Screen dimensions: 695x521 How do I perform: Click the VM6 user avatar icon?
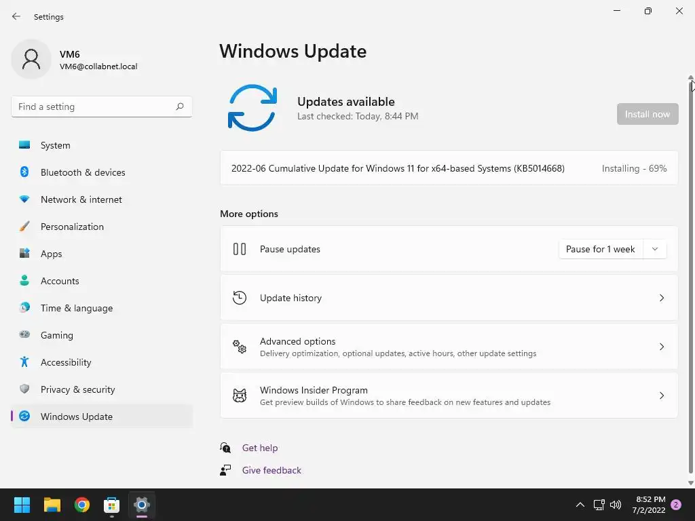pyautogui.click(x=31, y=59)
